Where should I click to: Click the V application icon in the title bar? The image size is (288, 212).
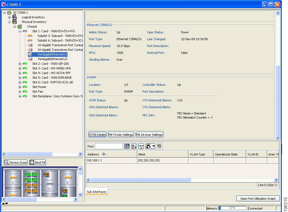(x=4, y=4)
